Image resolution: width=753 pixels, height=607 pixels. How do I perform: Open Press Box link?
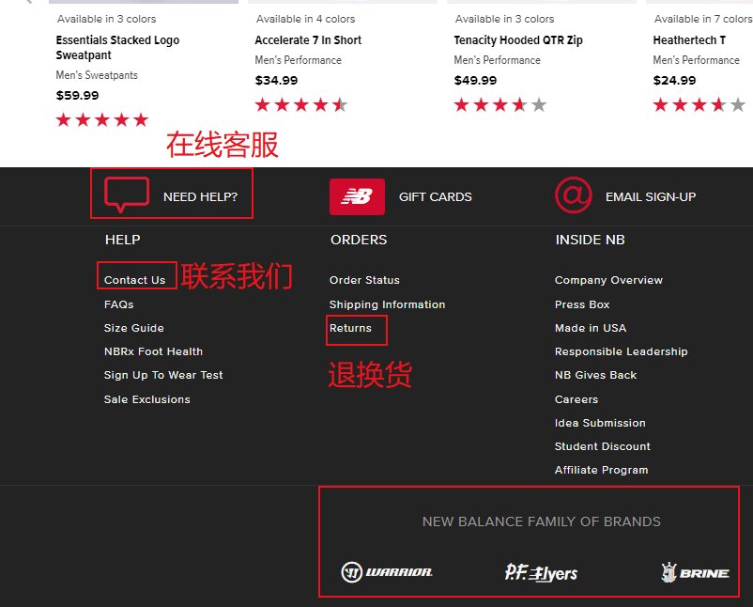coord(582,304)
